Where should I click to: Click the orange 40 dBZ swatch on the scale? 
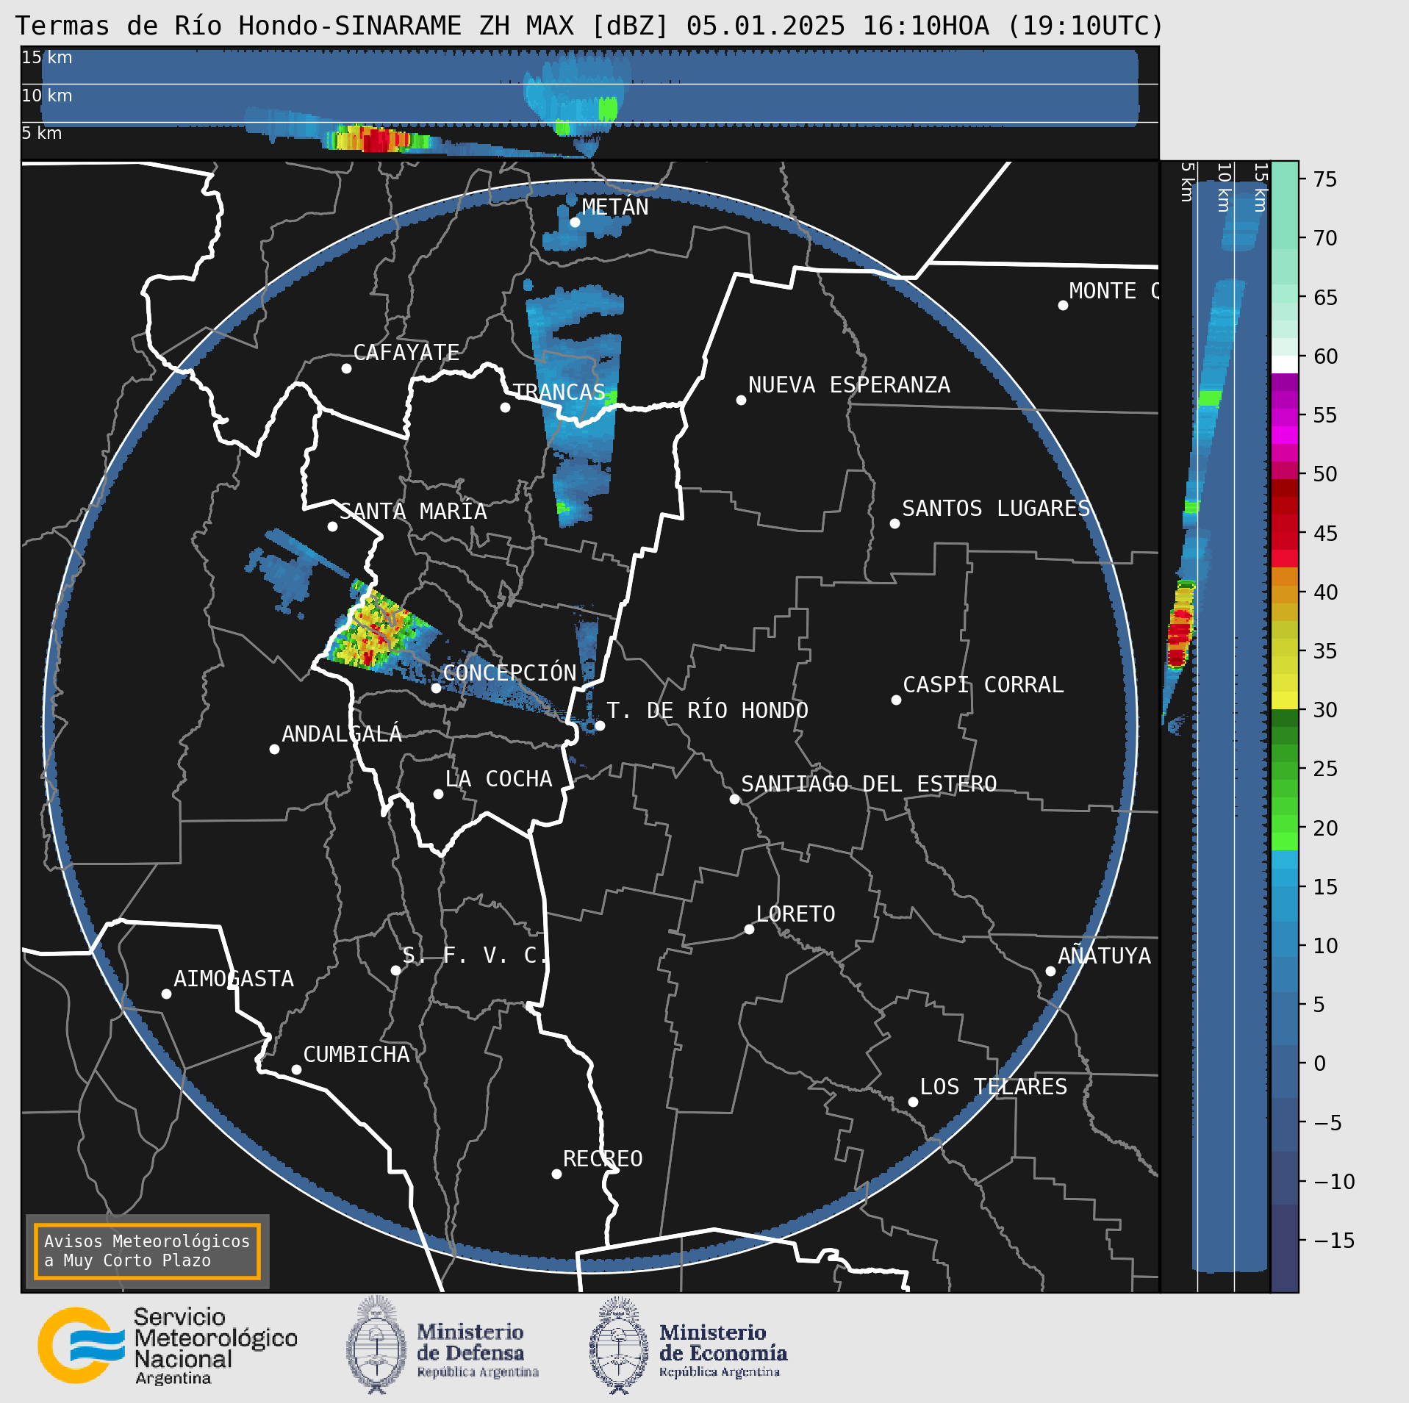coord(1285,594)
